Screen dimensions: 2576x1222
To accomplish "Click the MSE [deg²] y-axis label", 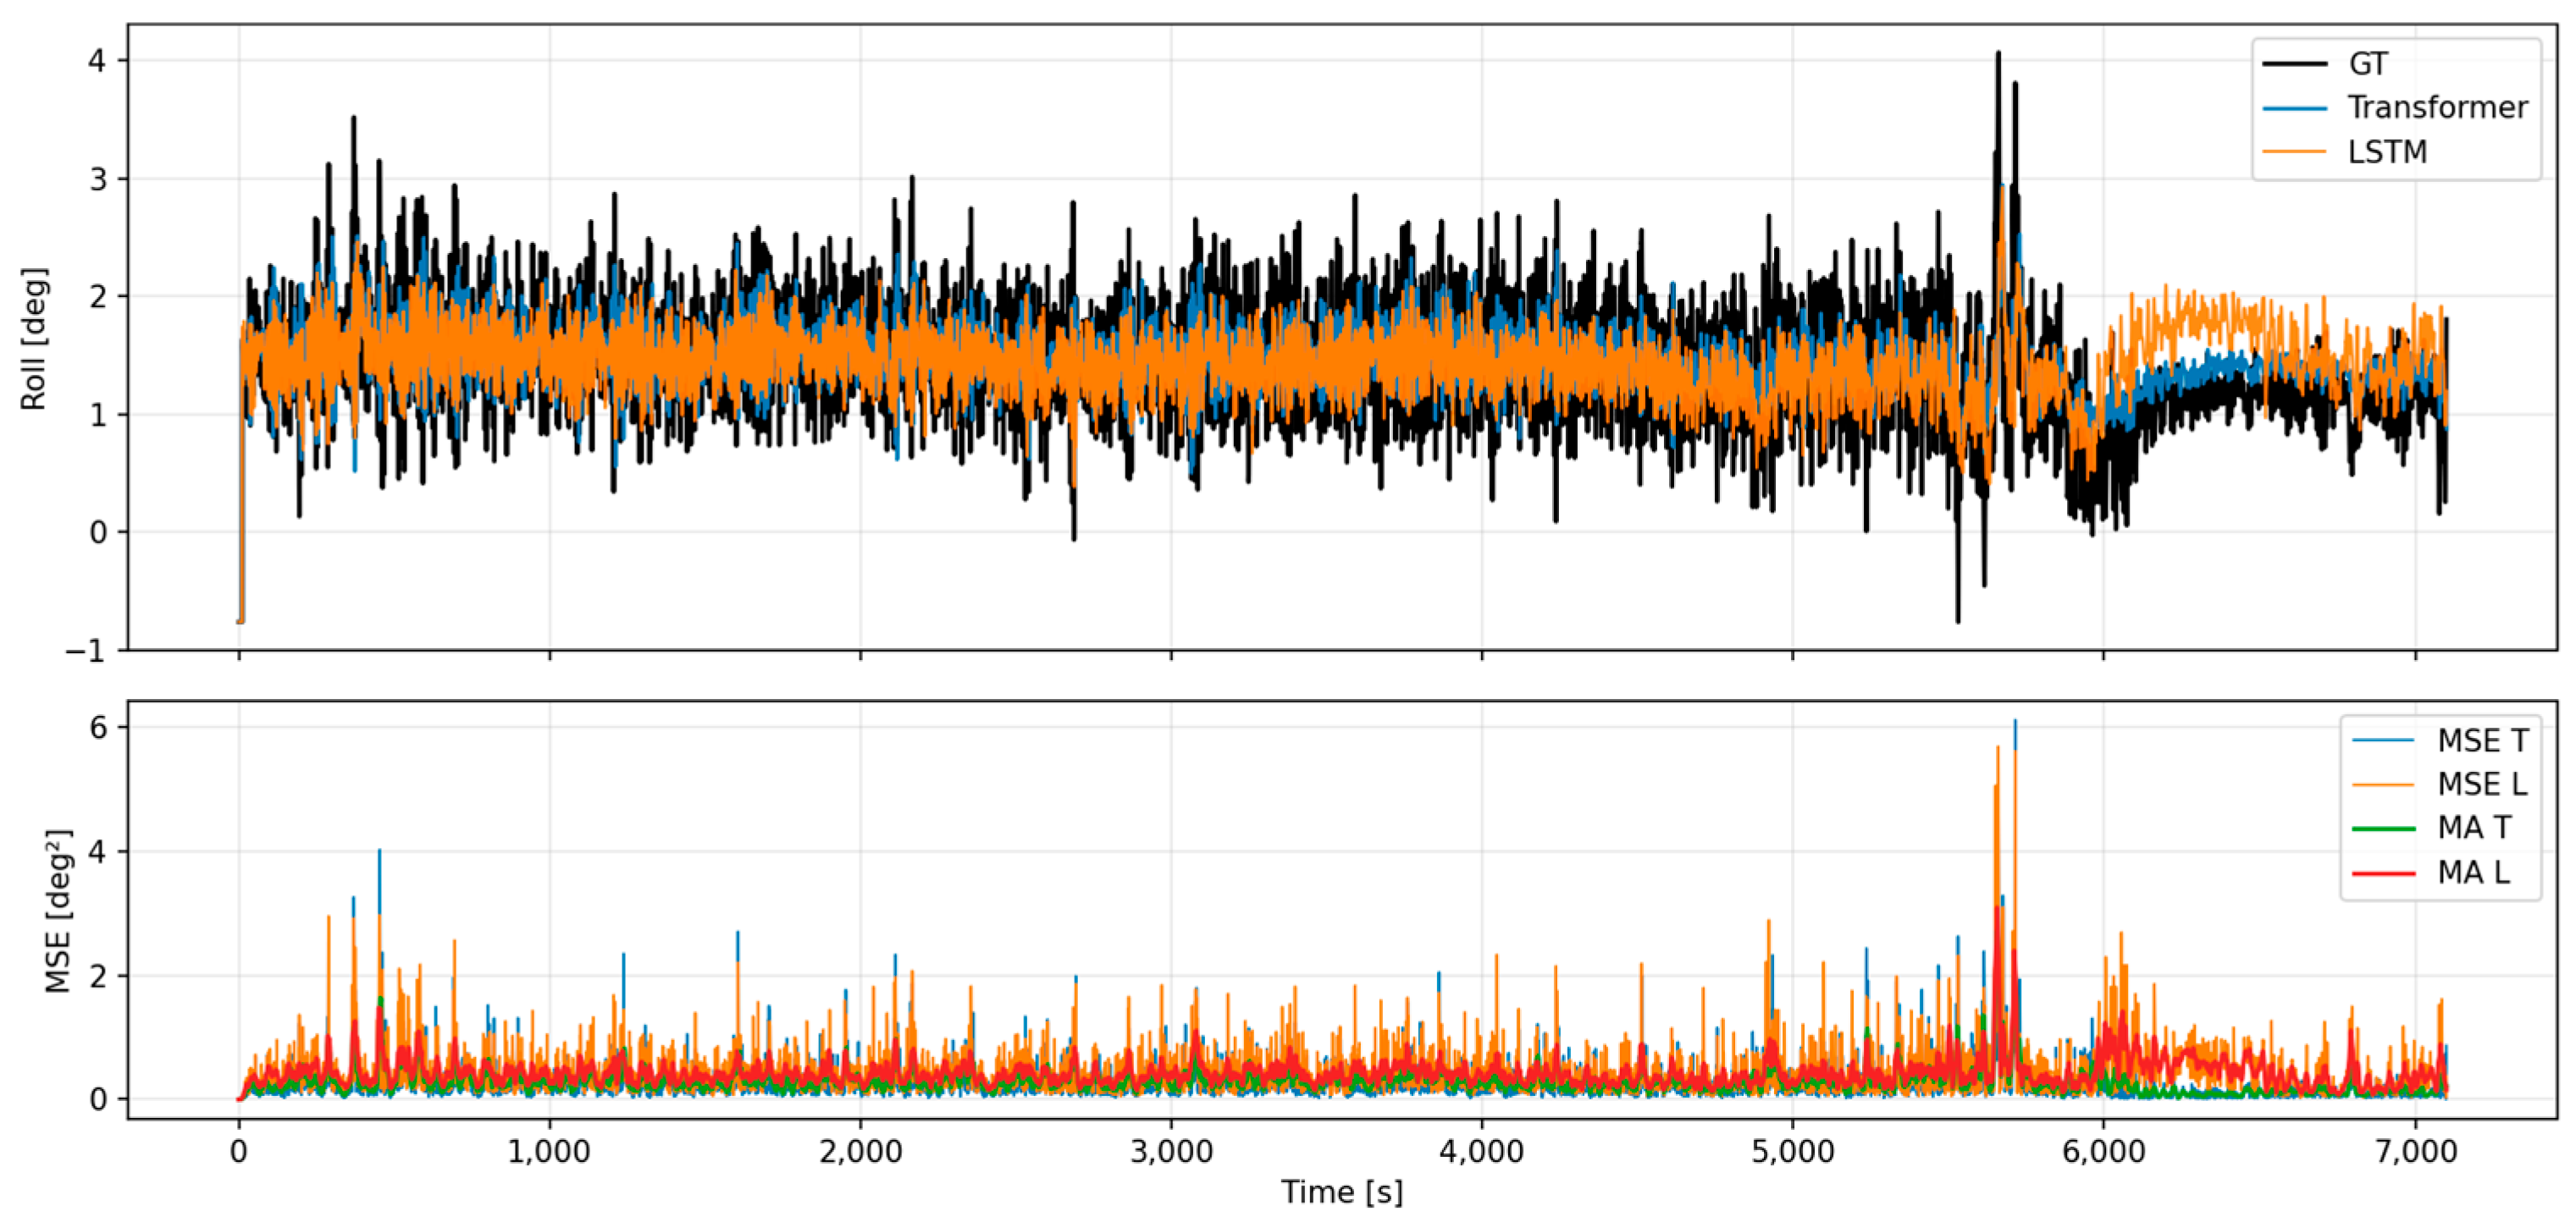I will (59, 911).
